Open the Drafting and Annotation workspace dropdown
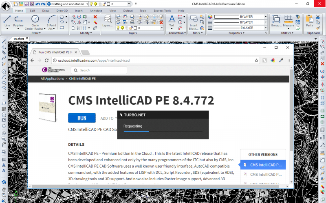Viewport: 326px width, 203px height. tap(87, 4)
